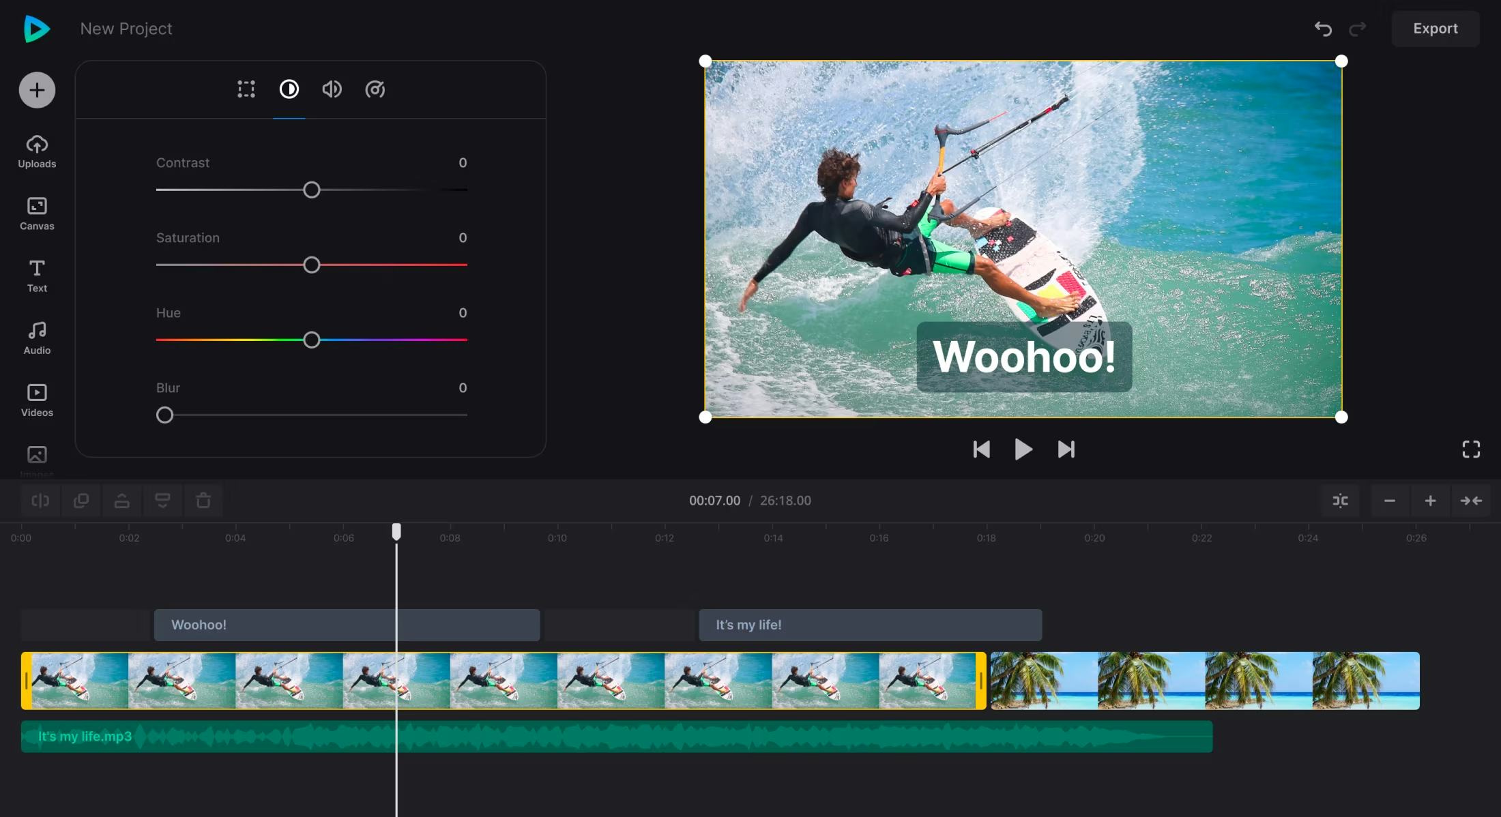Click the Animation/Motion icon

pos(375,89)
